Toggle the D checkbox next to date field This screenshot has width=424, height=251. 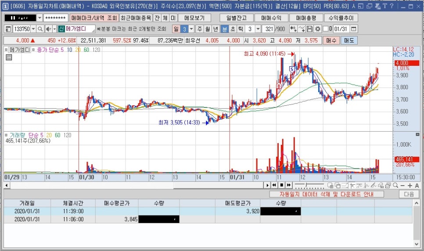[x=326, y=29]
